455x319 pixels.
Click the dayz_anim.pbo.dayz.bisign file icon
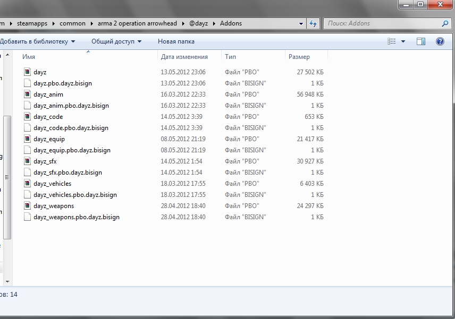(27, 106)
